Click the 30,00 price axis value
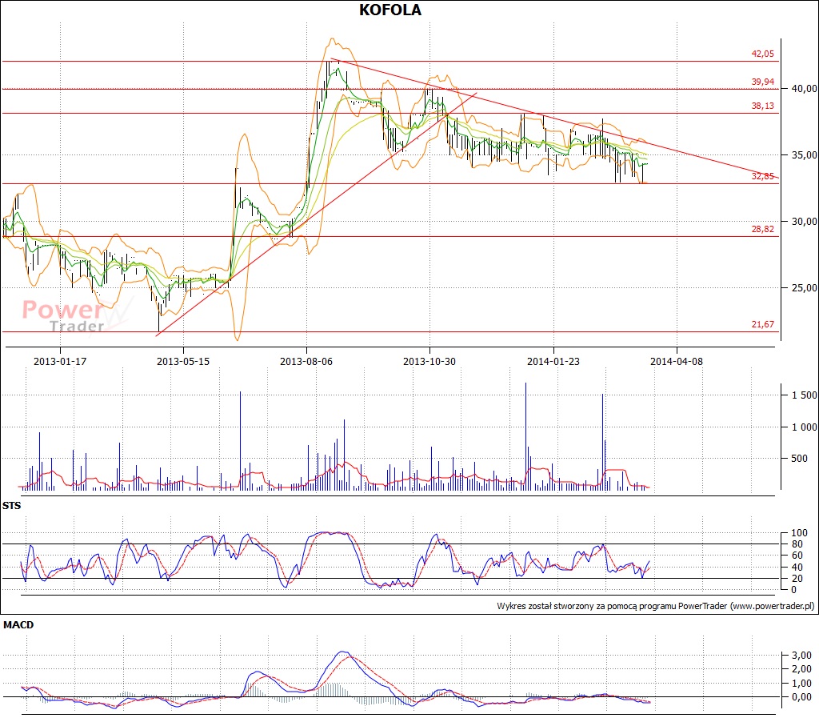The height and width of the screenshot is (722, 819). [x=805, y=221]
